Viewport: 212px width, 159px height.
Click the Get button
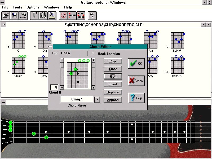coord(113,77)
